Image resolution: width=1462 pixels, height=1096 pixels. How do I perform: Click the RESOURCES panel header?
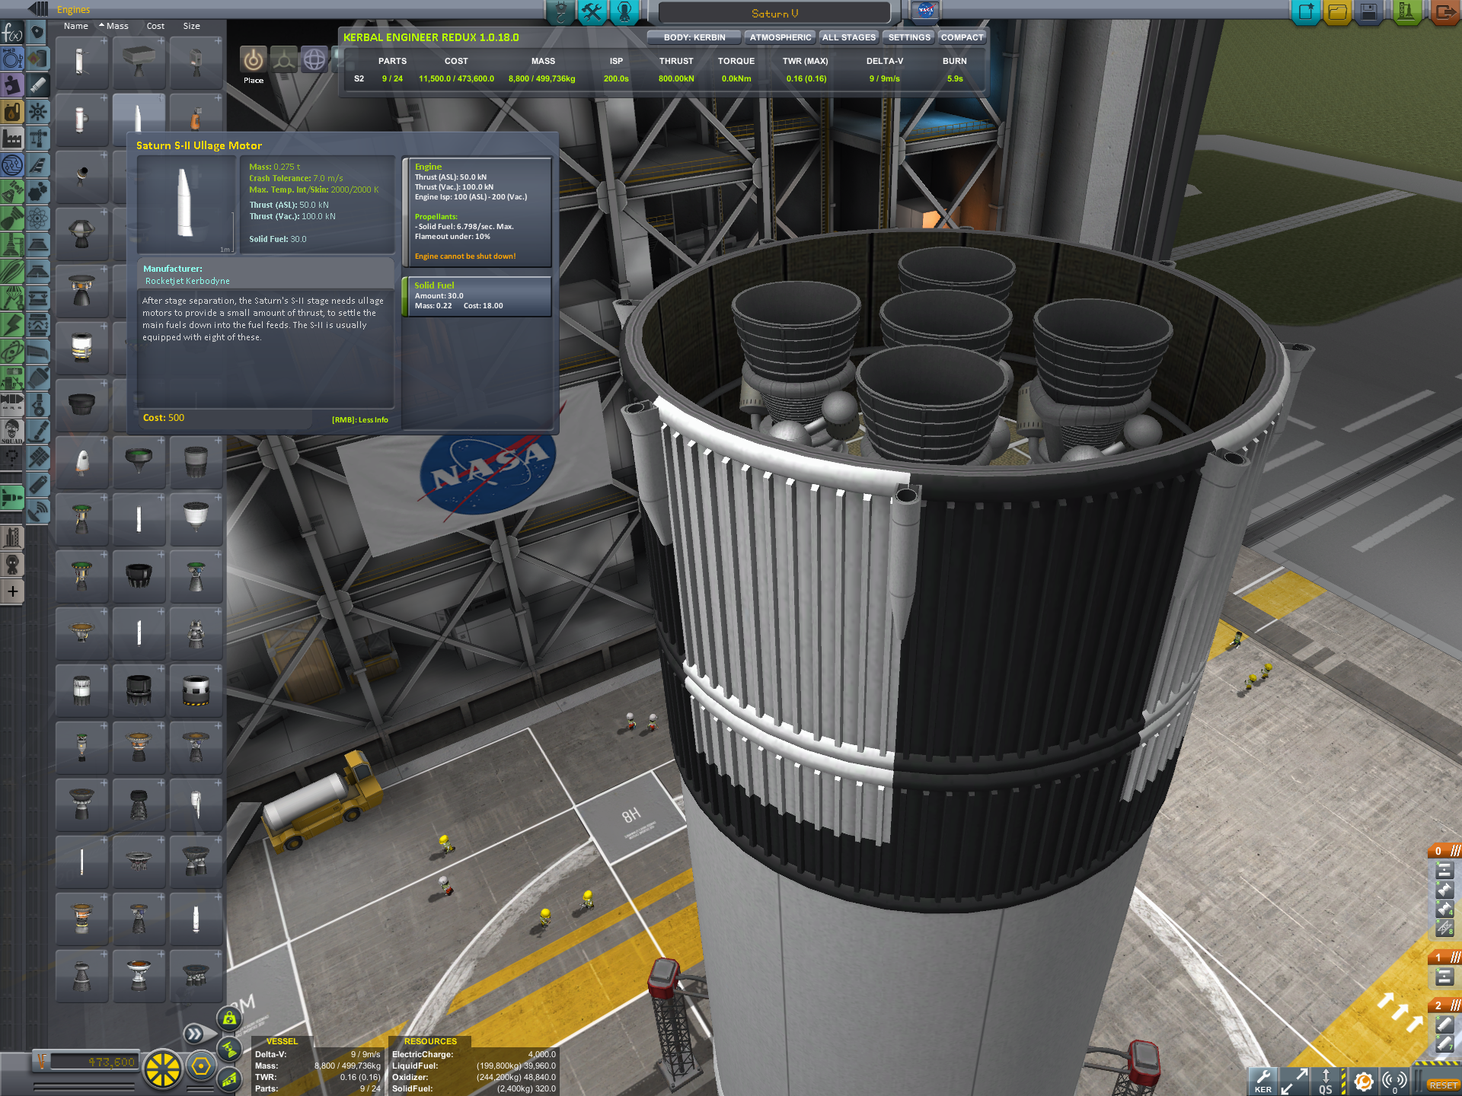pos(430,1041)
